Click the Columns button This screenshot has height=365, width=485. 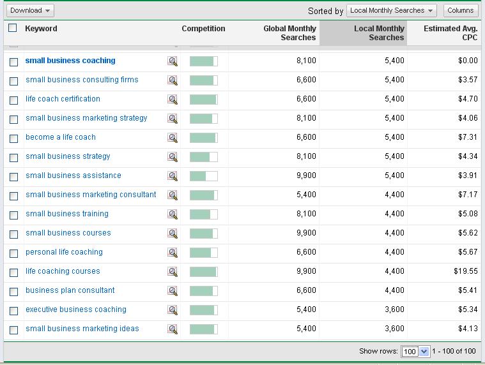(461, 10)
